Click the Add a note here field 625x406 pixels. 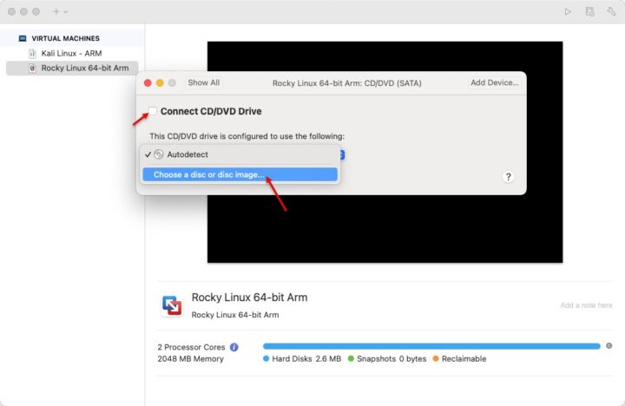[586, 305]
